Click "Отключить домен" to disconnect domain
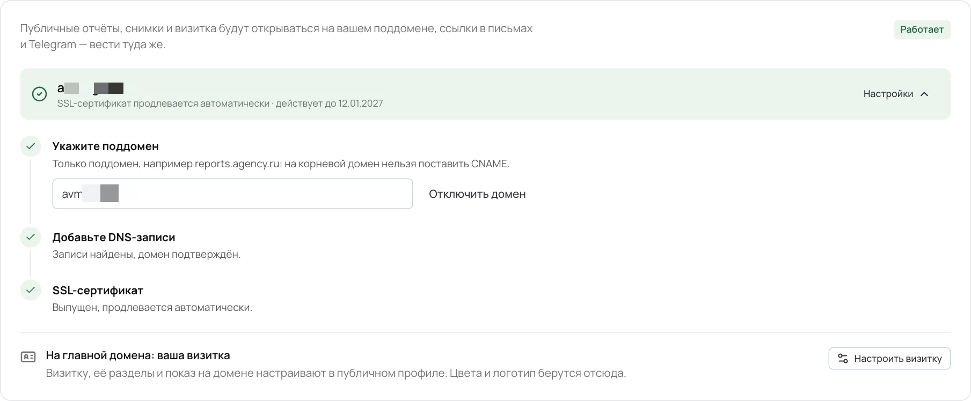The width and height of the screenshot is (971, 401). pos(477,194)
